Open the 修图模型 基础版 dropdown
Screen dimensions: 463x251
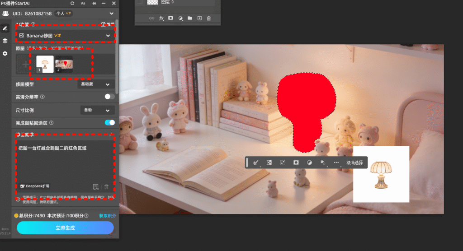(x=96, y=84)
